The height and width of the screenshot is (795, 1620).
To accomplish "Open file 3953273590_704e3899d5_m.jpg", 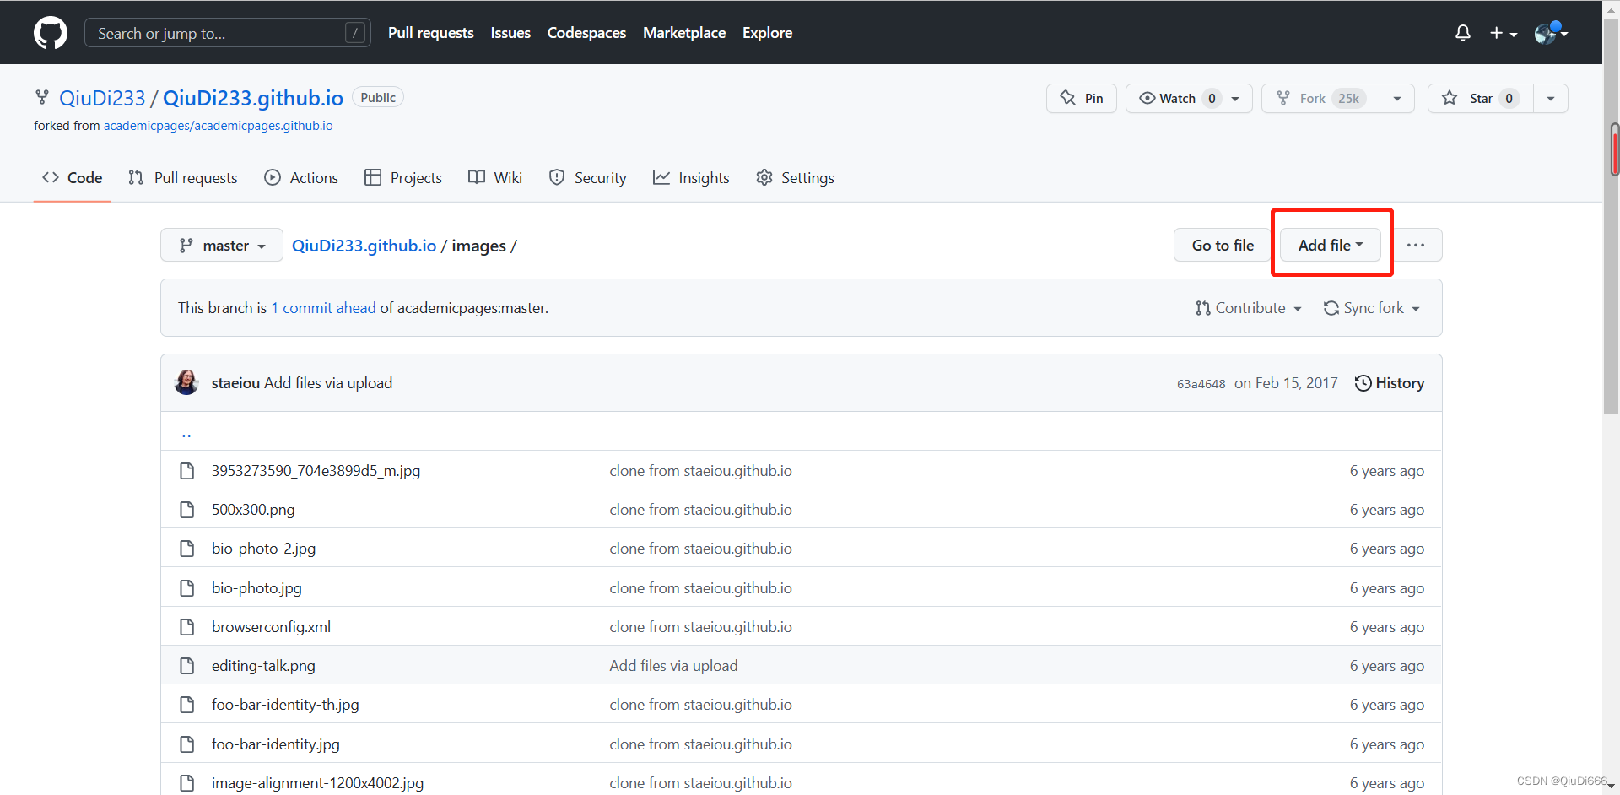I will click(x=316, y=471).
